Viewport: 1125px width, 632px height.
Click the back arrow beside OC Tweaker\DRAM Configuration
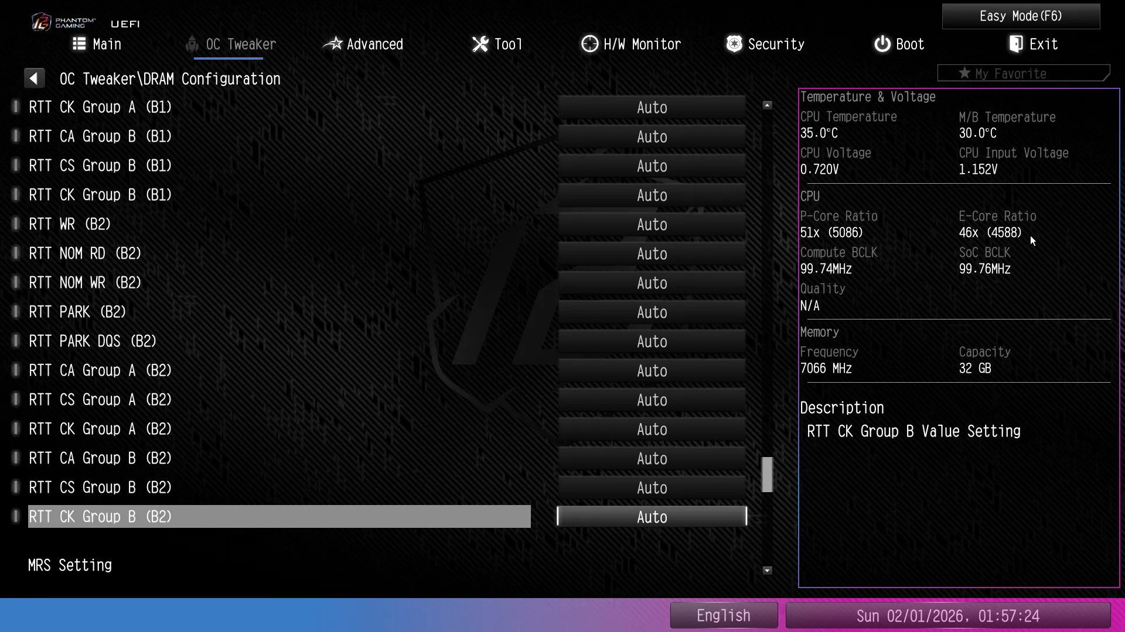(34, 78)
